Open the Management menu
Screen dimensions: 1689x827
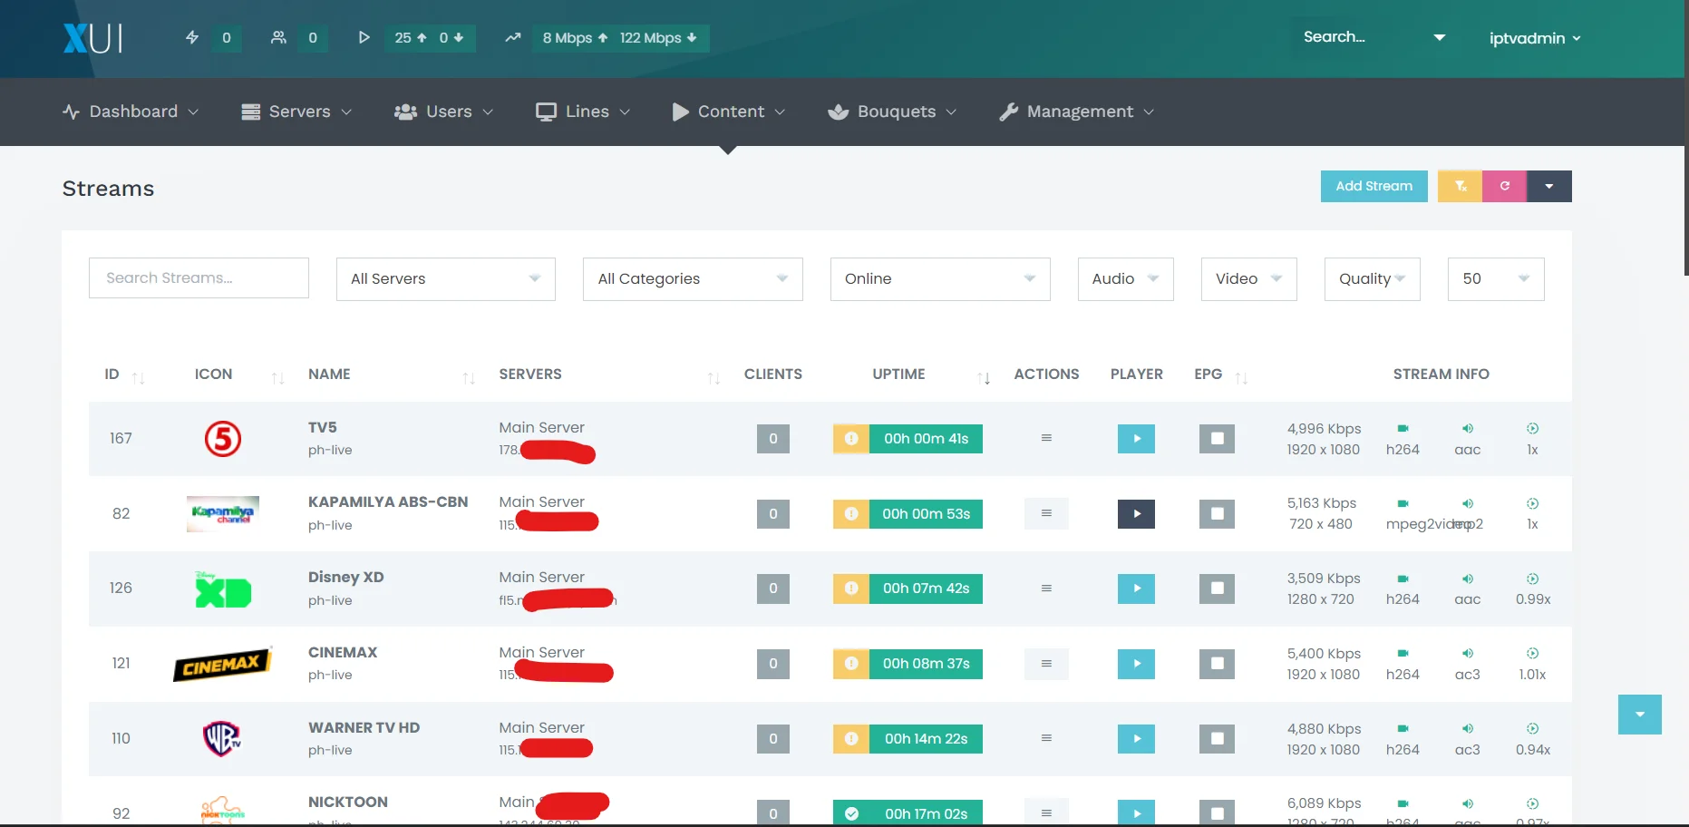click(x=1077, y=112)
